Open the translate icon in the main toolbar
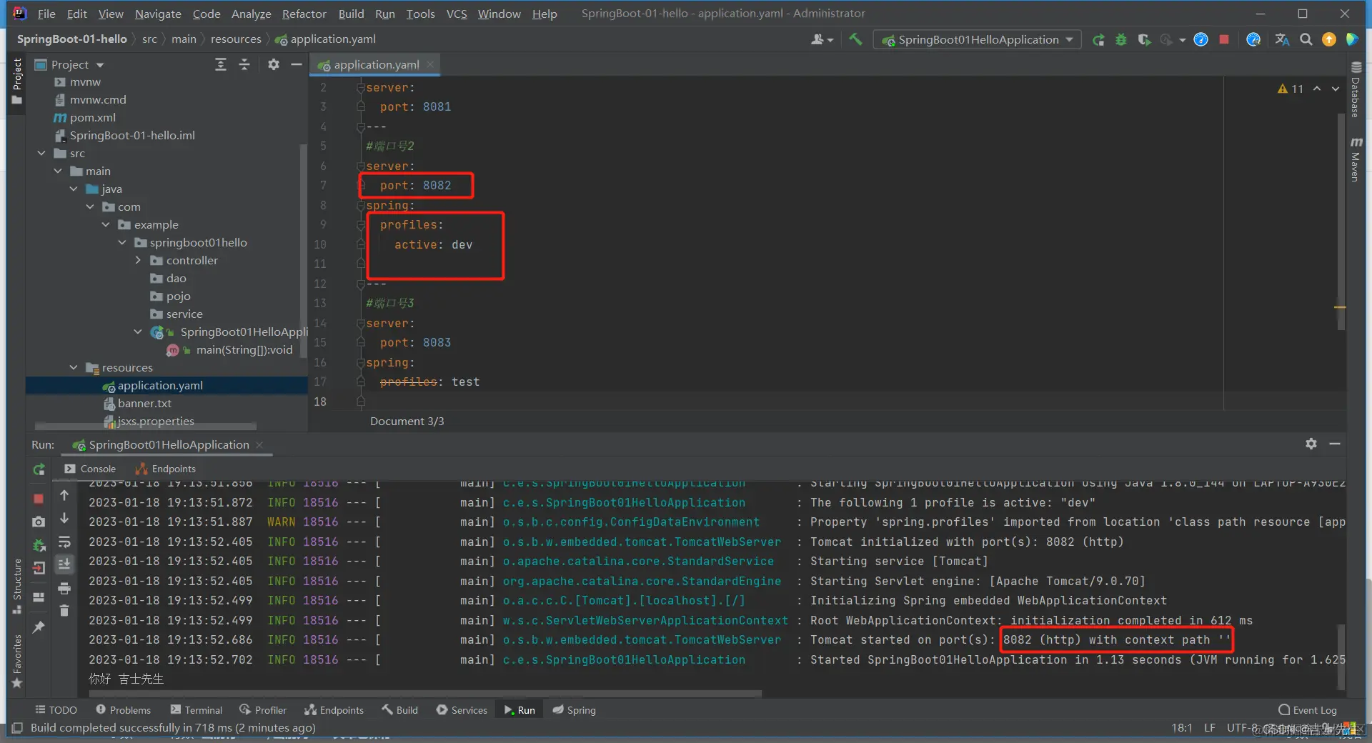This screenshot has width=1372, height=743. [1283, 40]
